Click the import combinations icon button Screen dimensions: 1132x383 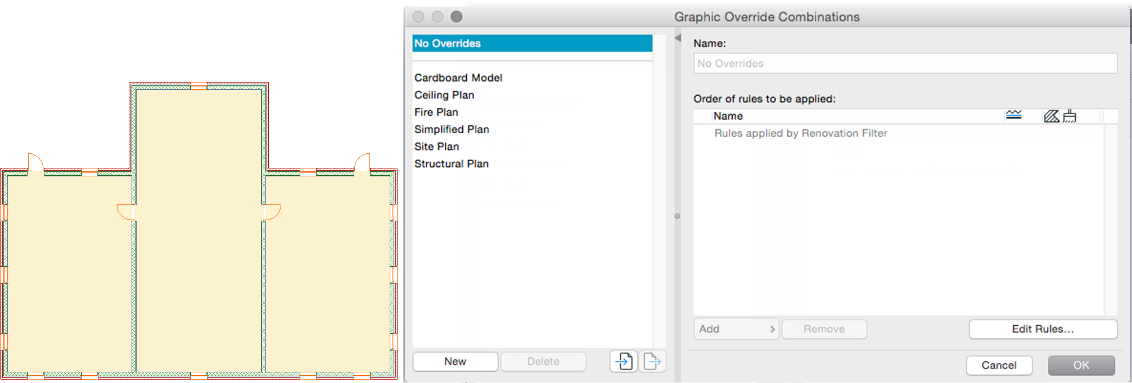(x=623, y=361)
